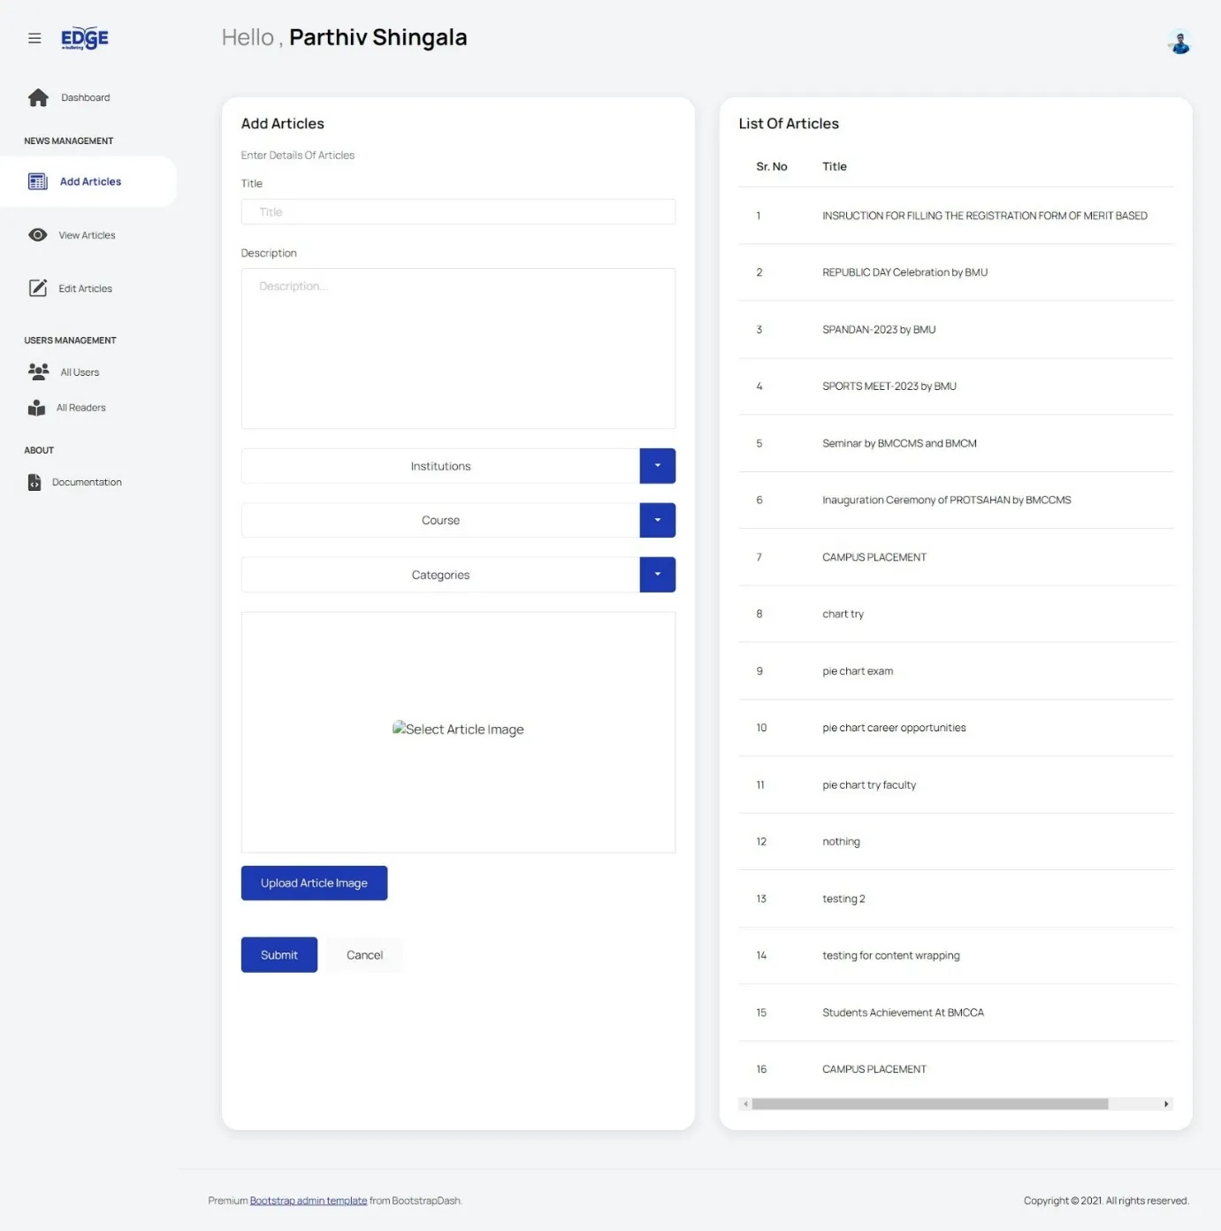
Task: Click the Categories select box
Action: pos(440,575)
